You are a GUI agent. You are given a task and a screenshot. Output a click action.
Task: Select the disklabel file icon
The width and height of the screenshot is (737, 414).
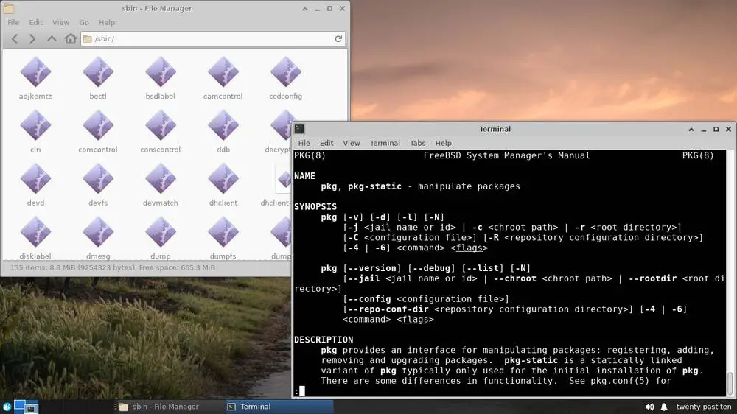[35, 232]
